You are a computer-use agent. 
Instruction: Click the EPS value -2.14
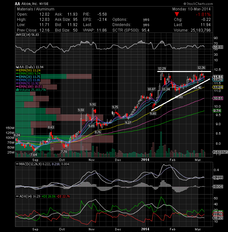click(x=102, y=20)
